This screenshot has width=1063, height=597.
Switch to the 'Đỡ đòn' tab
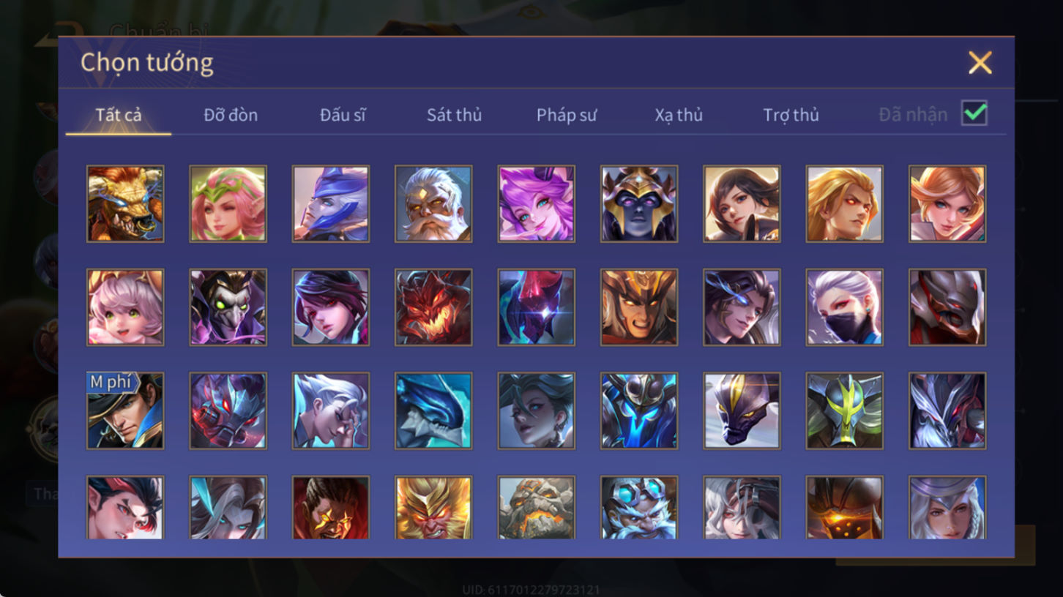(x=231, y=115)
